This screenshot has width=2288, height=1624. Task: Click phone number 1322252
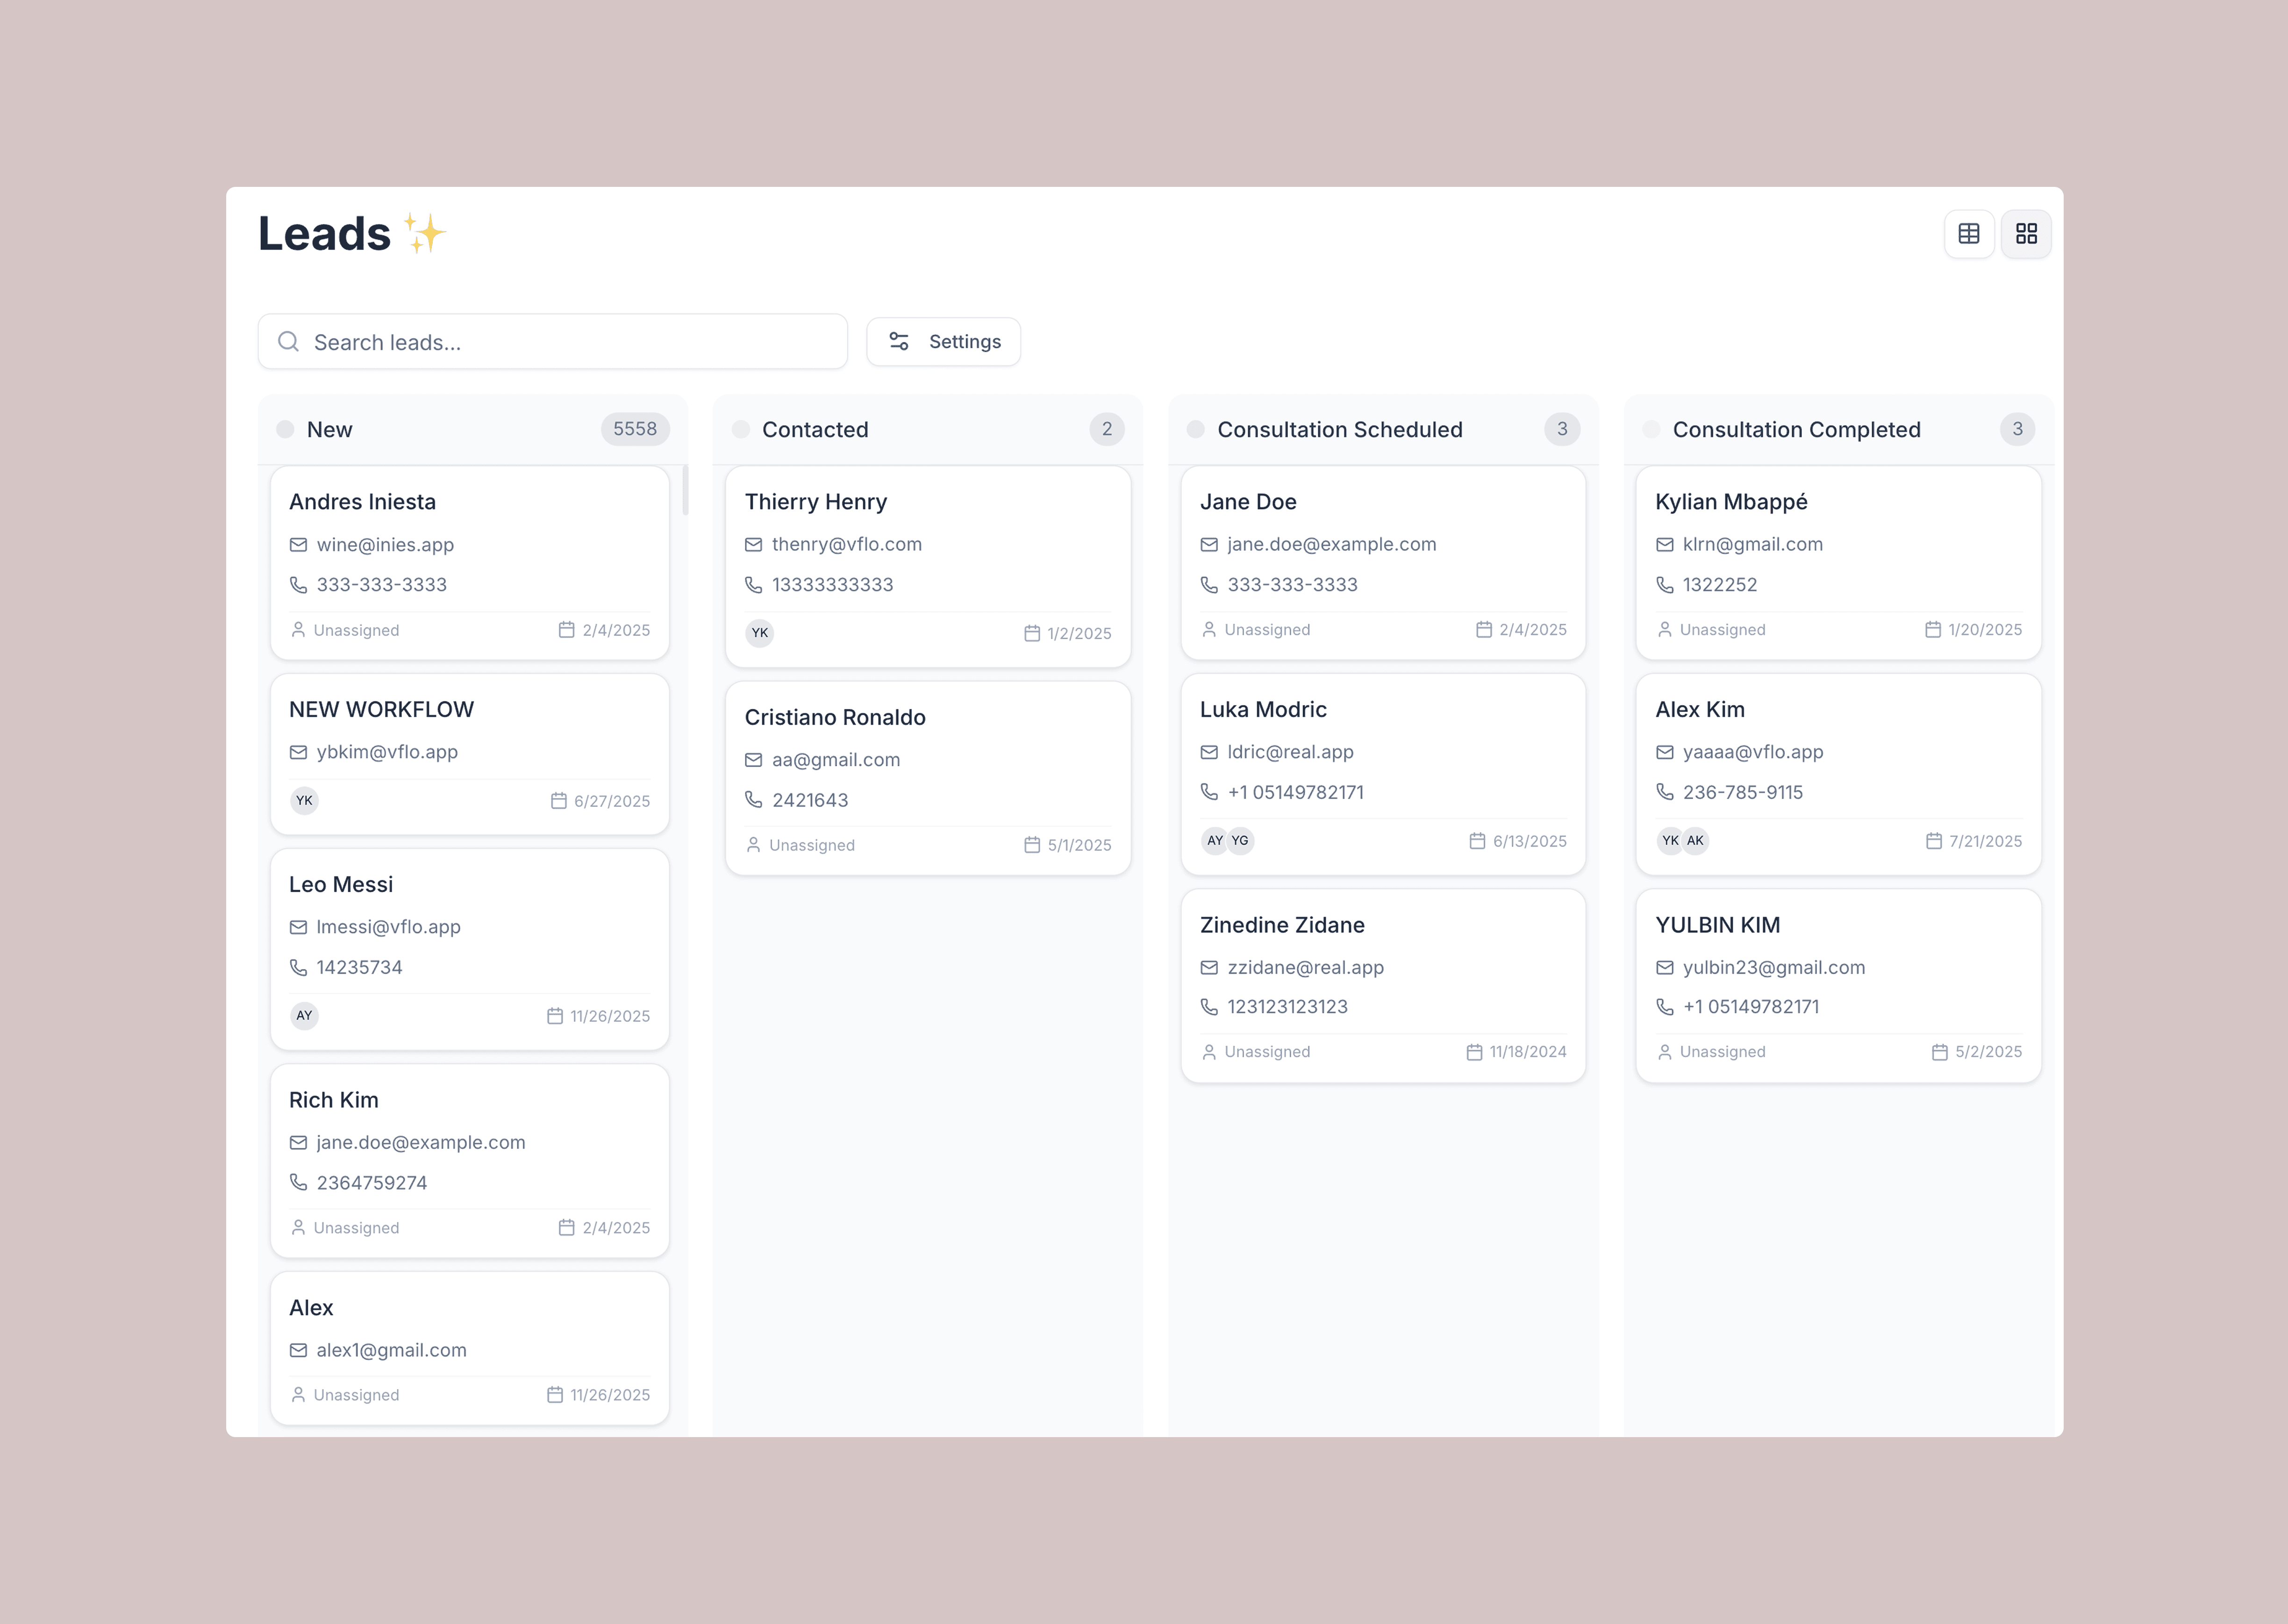[x=1720, y=585]
